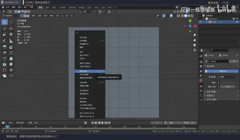The height and width of the screenshot is (140, 240).
Task: Toggle snapping magnet in header
Action: (x=100, y=12)
